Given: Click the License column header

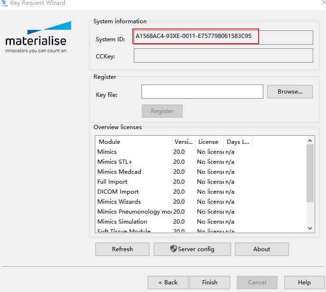Looking at the screenshot, I should (x=209, y=142).
